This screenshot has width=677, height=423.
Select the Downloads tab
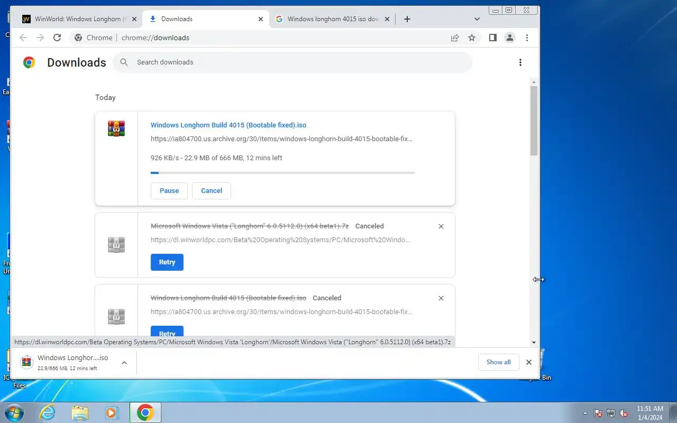point(206,19)
